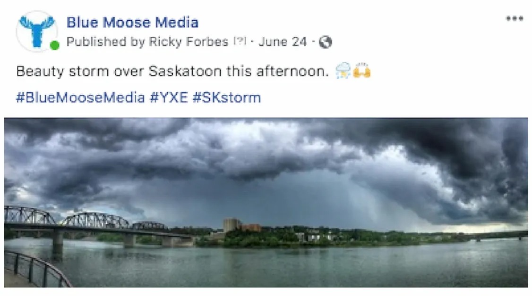Screen dimensions: 532x296
Task: Click the blue moose profile picture
Action: point(37,31)
